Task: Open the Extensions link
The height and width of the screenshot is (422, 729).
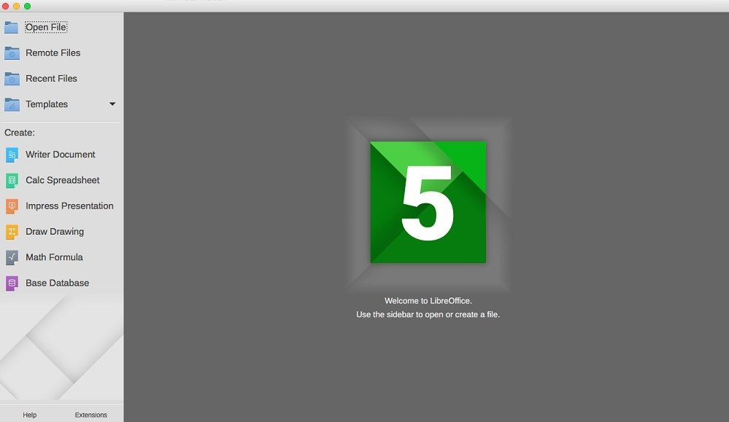Action: pyautogui.click(x=90, y=415)
